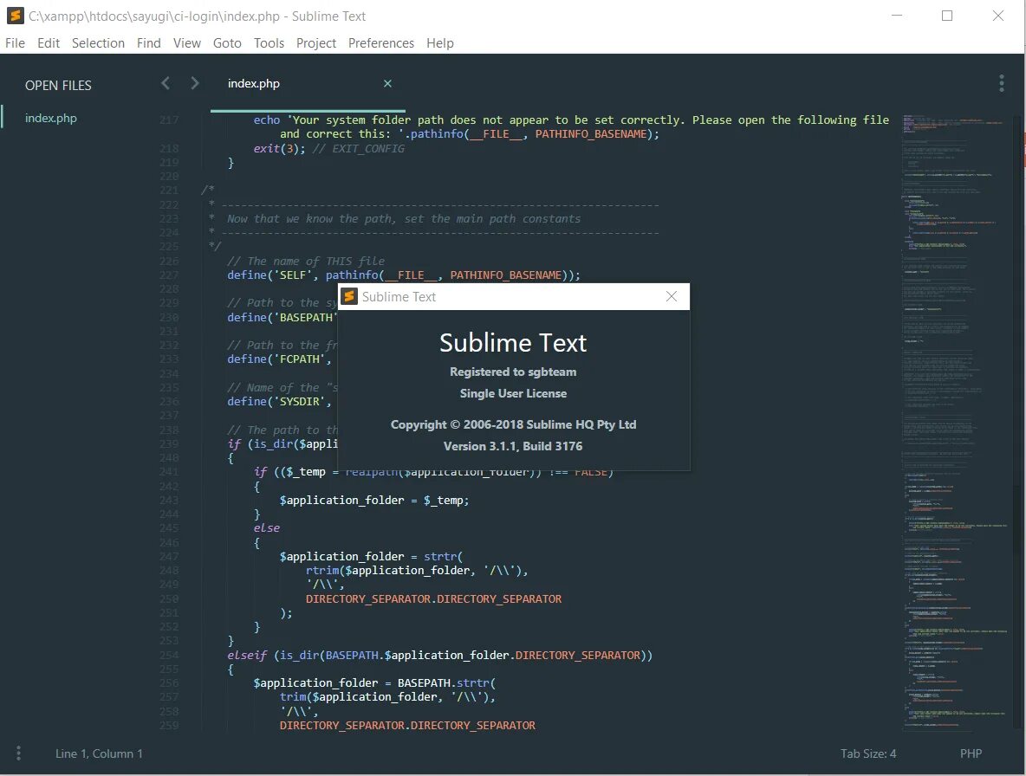Viewport: 1026px width, 776px height.
Task: Select index.php in Open Files sidebar
Action: click(x=51, y=119)
